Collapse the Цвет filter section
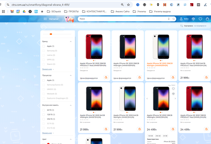Screen dimensions: 211x144 [71, 139]
